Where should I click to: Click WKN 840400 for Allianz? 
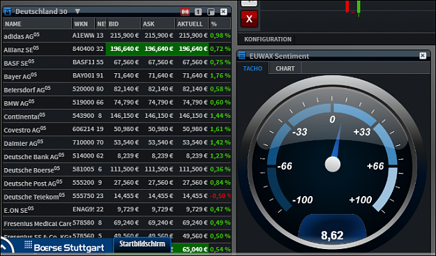tap(83, 49)
